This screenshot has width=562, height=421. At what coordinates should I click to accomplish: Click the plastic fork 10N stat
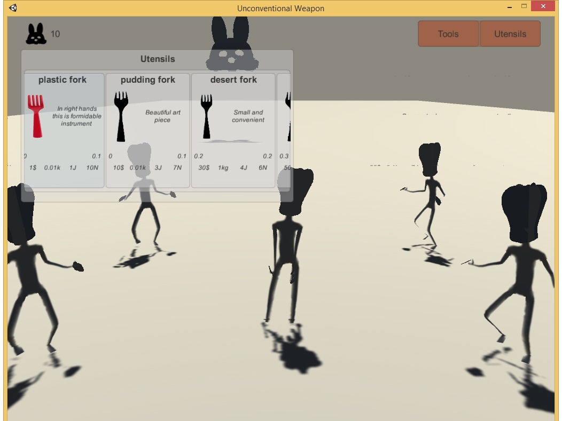[92, 168]
